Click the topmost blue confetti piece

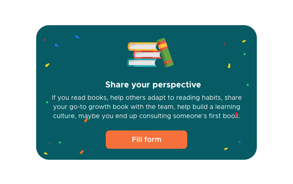pyautogui.click(x=77, y=37)
